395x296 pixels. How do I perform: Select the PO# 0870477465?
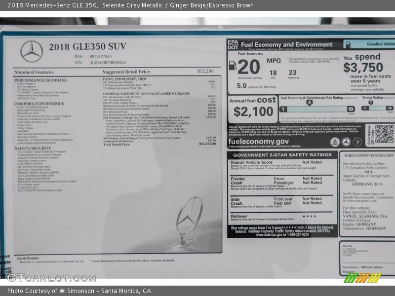[101, 56]
